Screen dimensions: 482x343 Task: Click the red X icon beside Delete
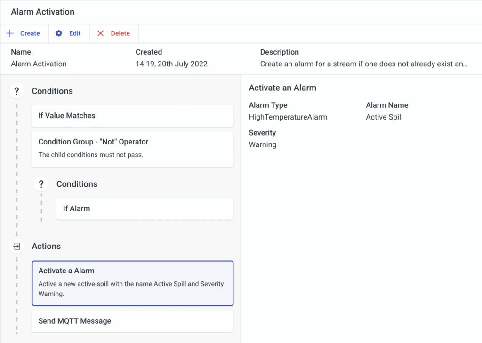(101, 33)
